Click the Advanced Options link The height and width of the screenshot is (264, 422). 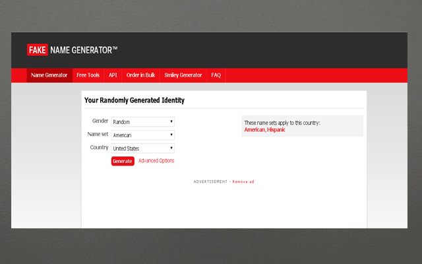pyautogui.click(x=156, y=161)
